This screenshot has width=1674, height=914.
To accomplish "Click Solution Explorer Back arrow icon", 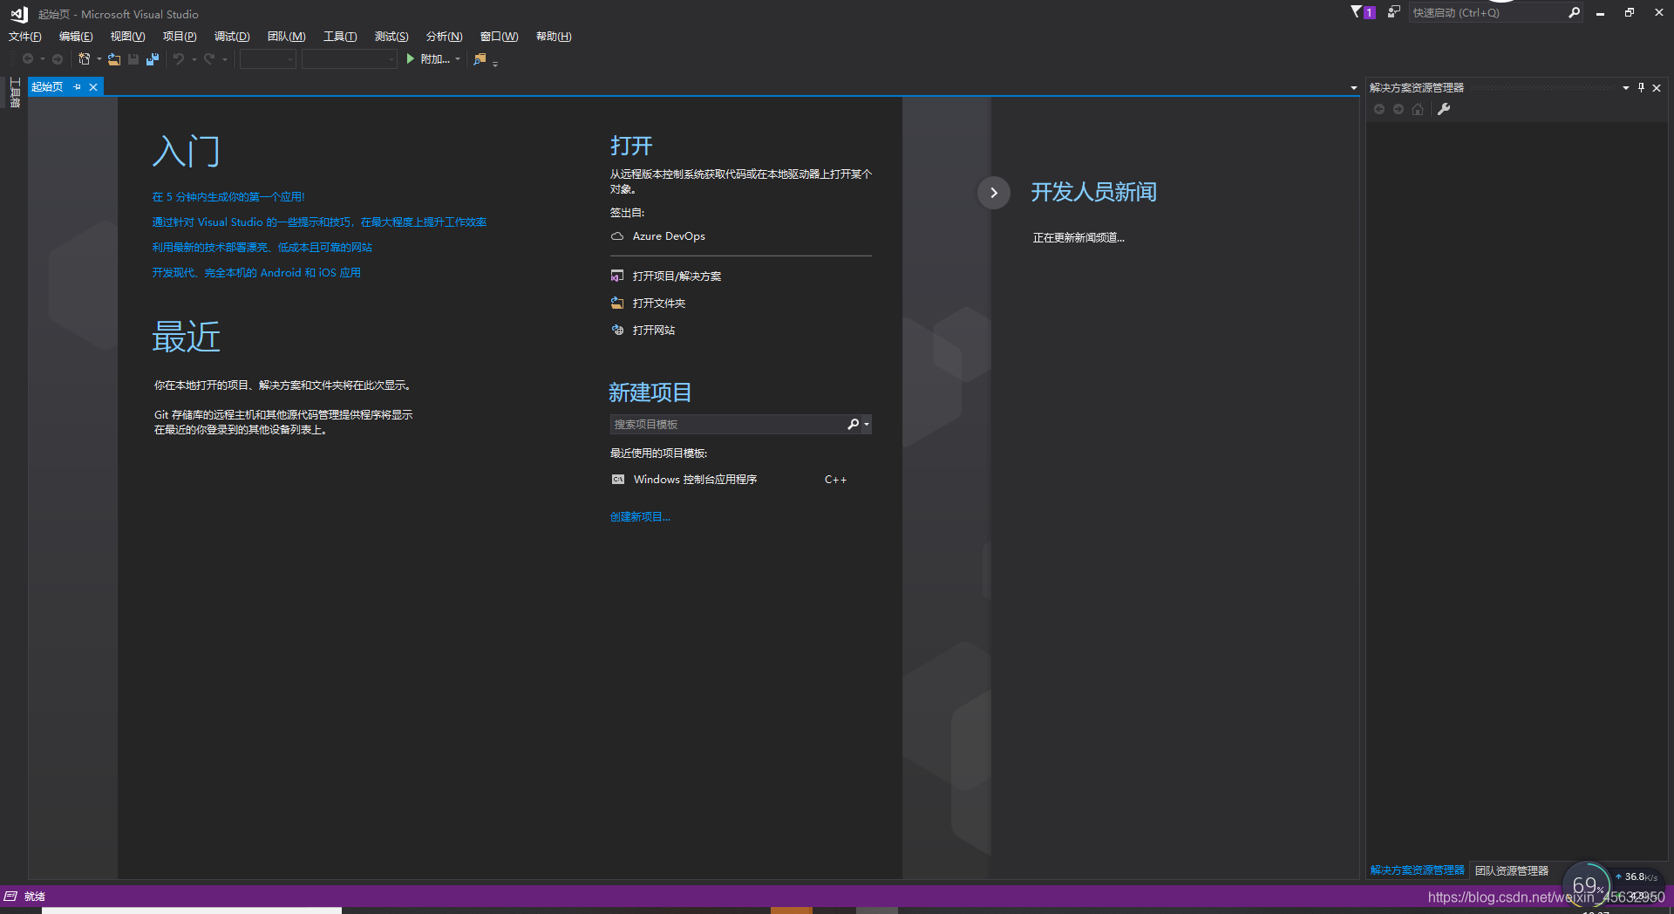I will 1379,109.
